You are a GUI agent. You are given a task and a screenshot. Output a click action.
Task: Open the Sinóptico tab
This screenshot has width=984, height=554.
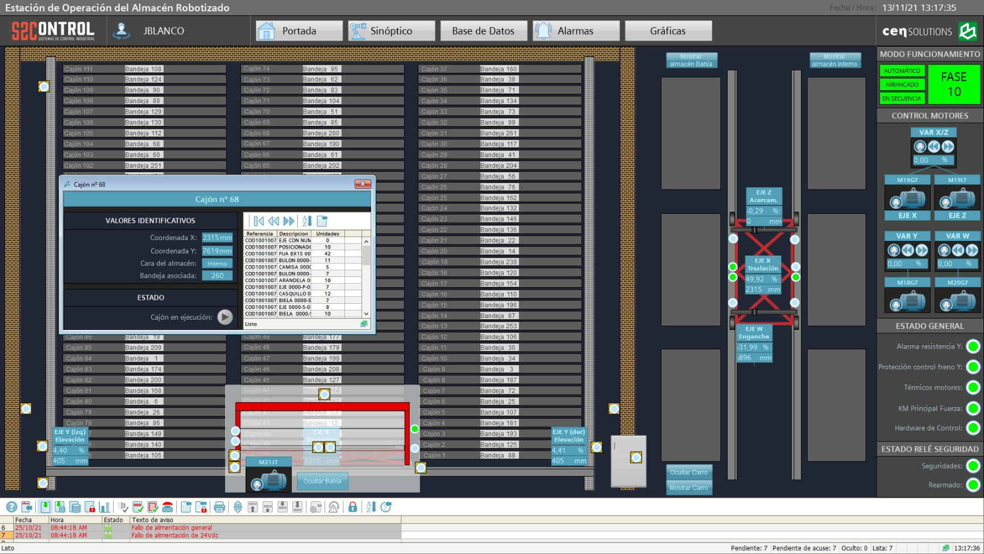tap(391, 31)
